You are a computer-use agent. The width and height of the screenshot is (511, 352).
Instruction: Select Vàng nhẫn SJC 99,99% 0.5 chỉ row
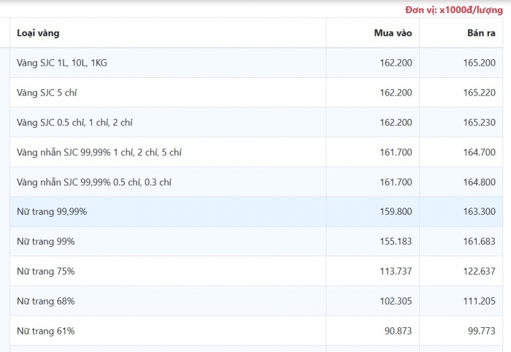[x=256, y=182]
